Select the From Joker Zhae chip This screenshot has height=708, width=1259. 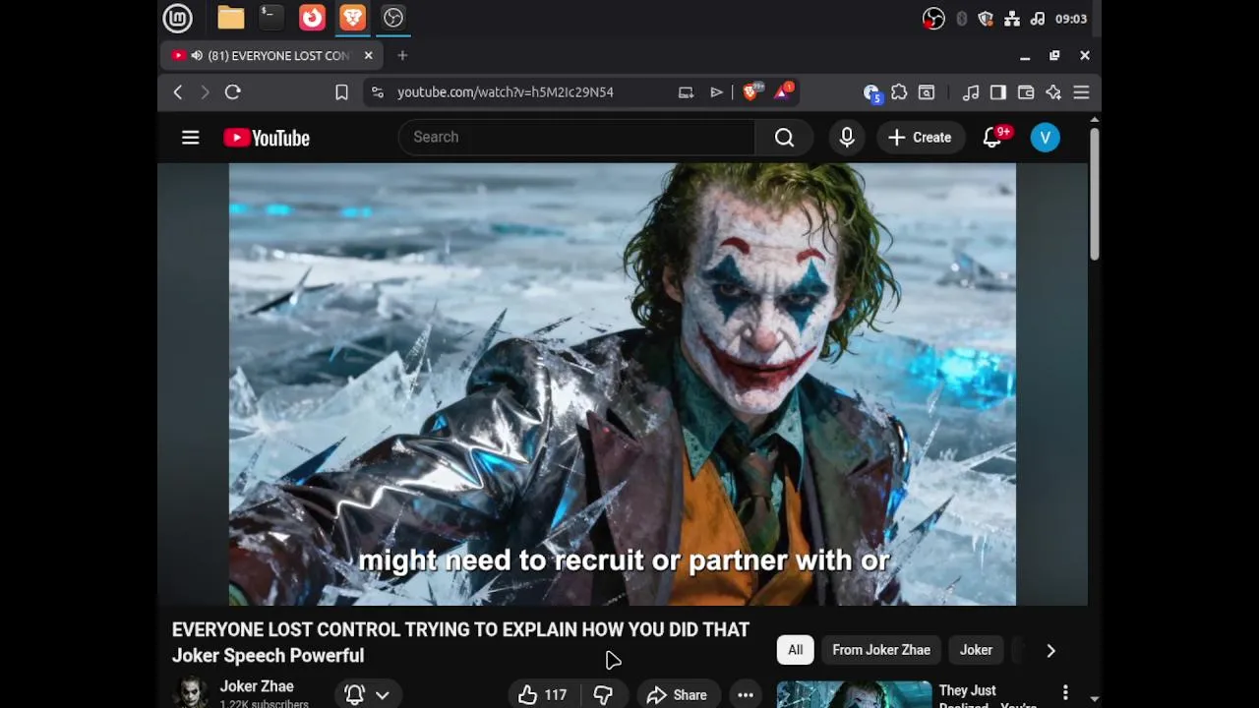click(881, 650)
